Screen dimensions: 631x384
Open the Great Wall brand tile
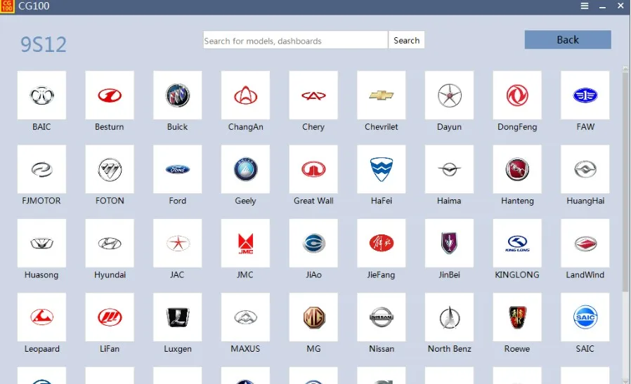pyautogui.click(x=313, y=169)
